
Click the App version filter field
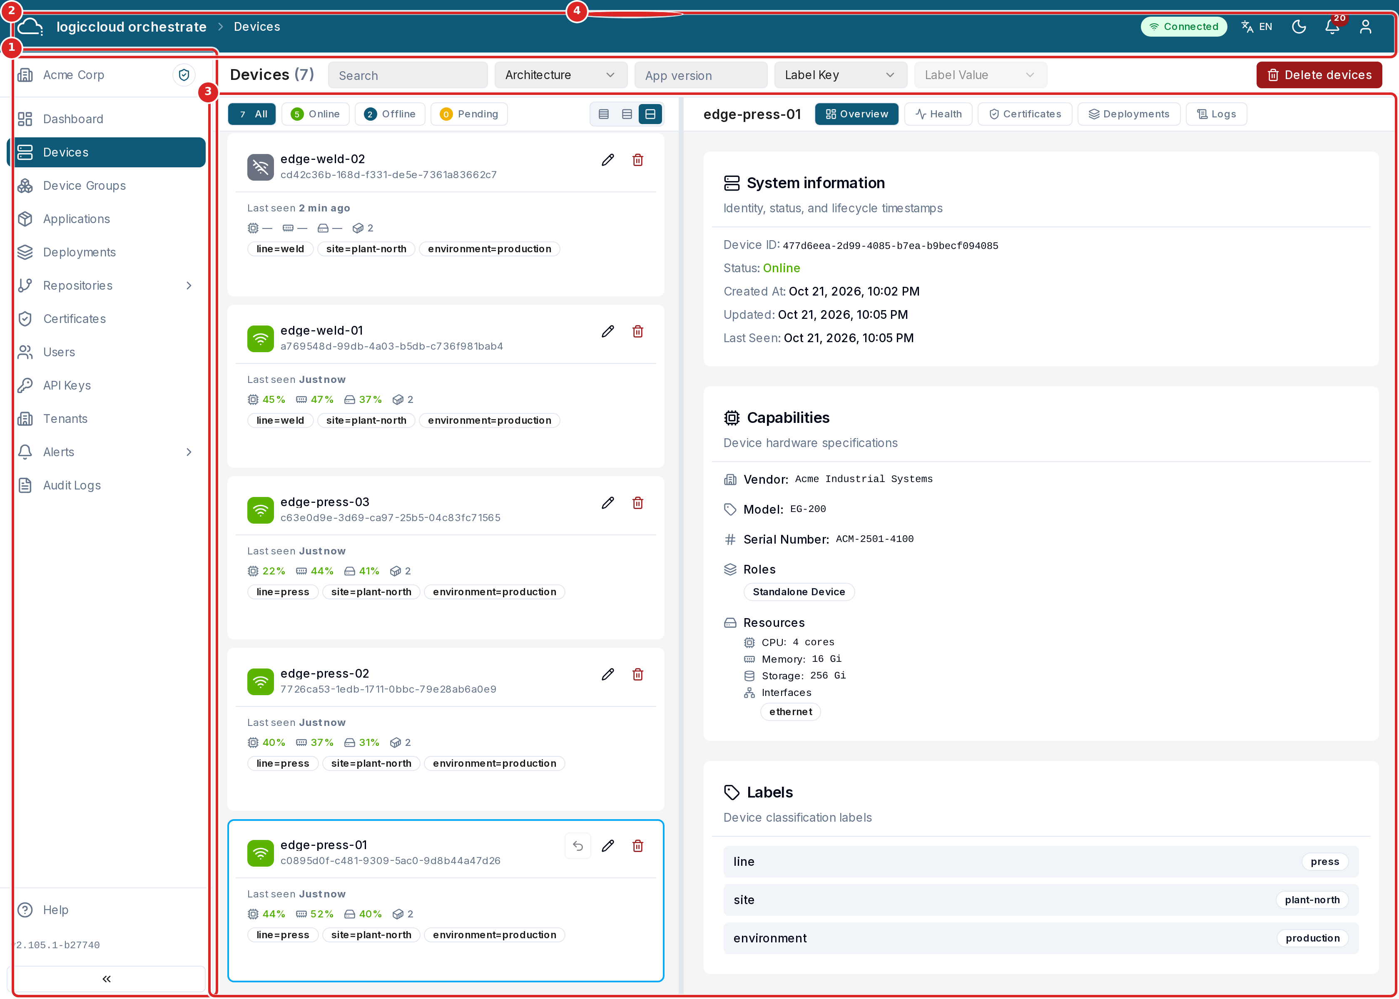click(701, 75)
